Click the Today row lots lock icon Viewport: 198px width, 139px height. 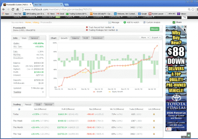[154, 114]
